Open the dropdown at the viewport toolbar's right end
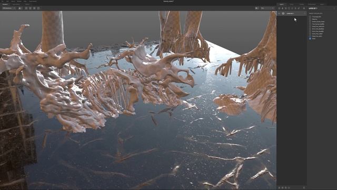This screenshot has height=190, width=337. coord(267,8)
